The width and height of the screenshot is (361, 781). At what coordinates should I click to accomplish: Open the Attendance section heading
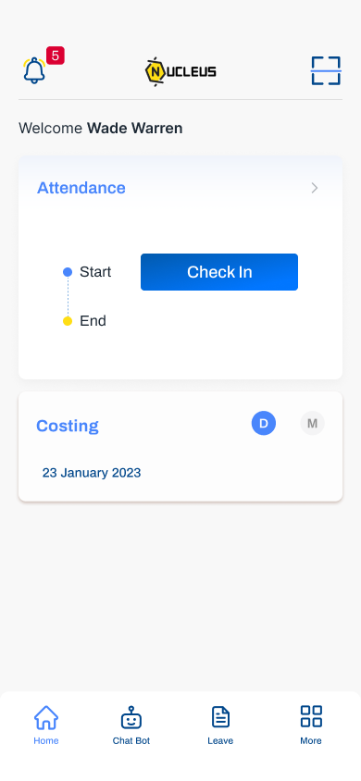click(x=81, y=188)
